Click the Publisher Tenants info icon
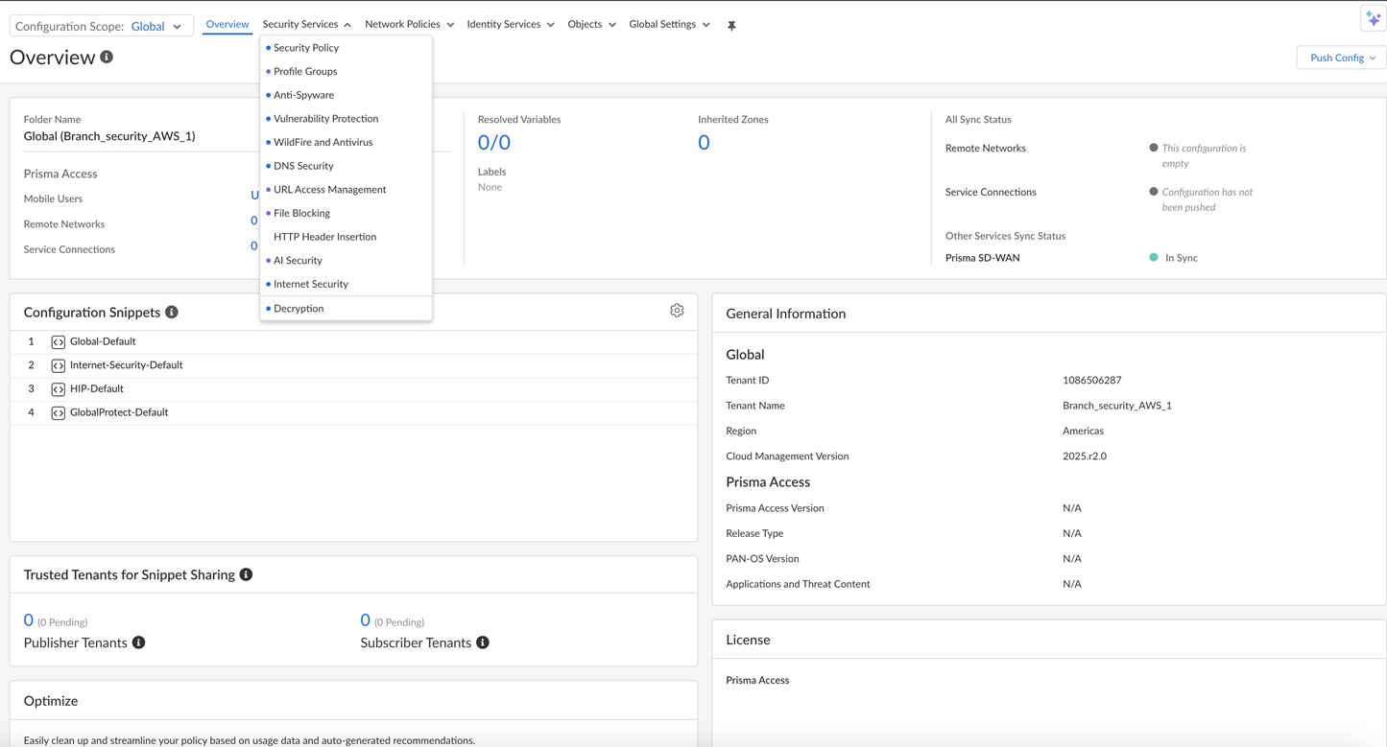This screenshot has width=1387, height=747. click(x=139, y=642)
